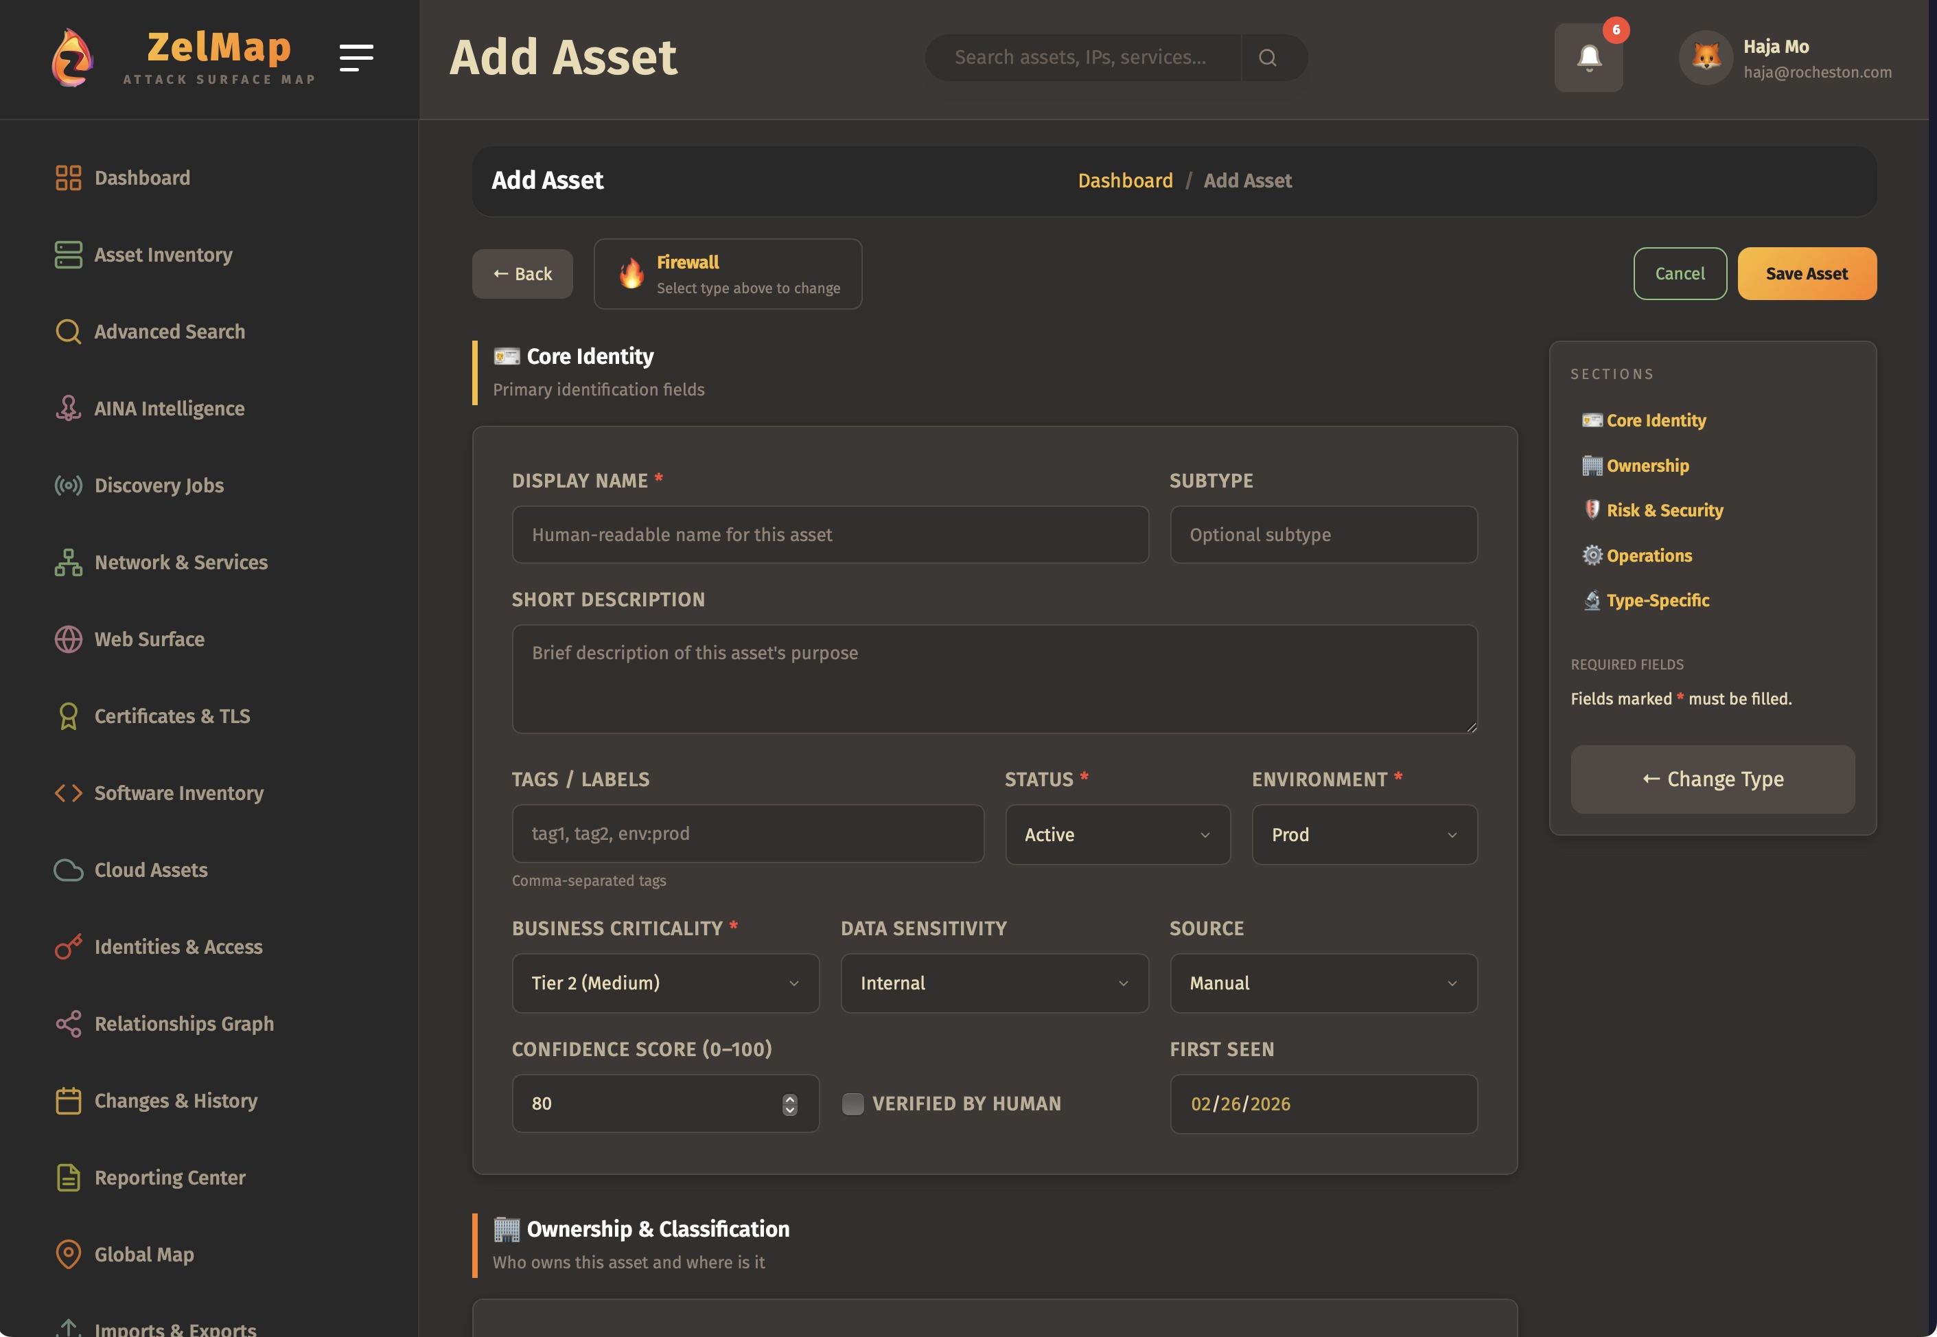Navigate to Dashboard via the breadcrumb

coord(1126,180)
